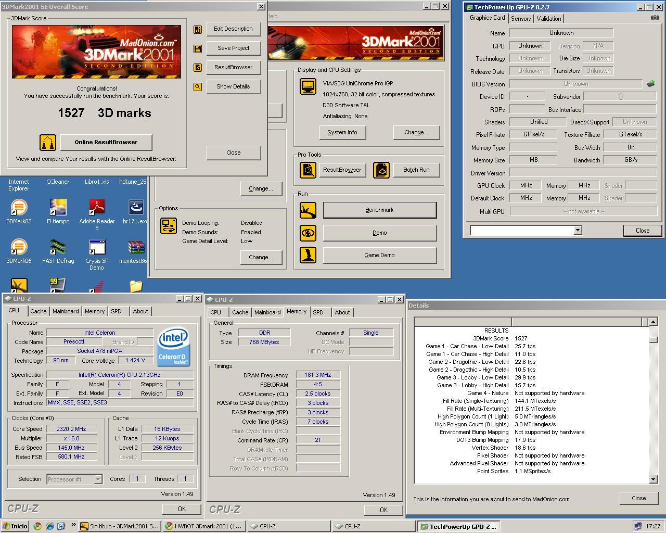Viewport: 666px width, 533px height.
Task: Click the Benchmark button
Action: (379, 210)
